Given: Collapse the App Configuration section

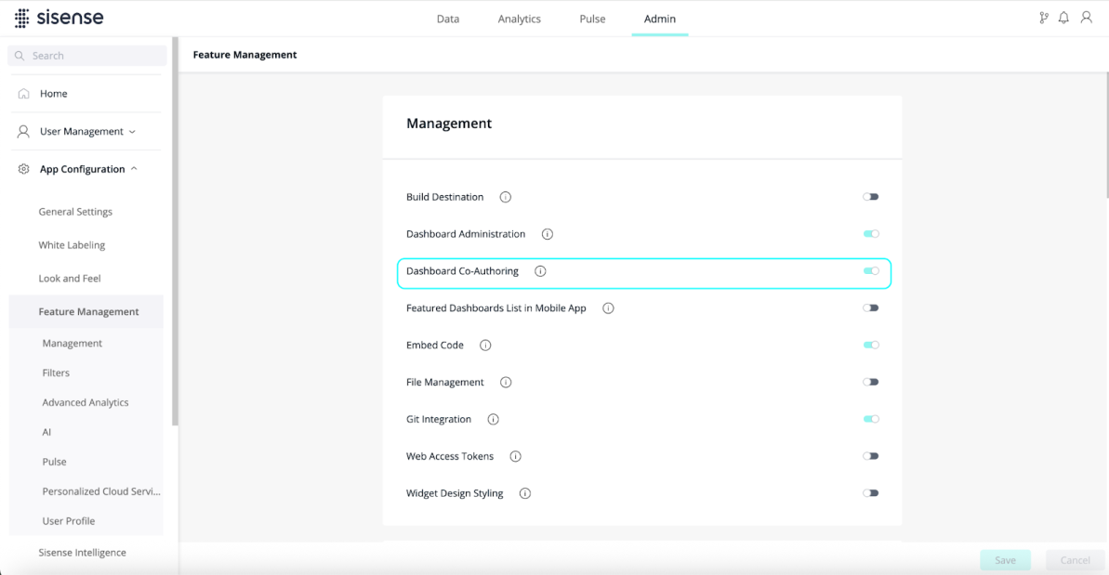Looking at the screenshot, I should click(86, 169).
